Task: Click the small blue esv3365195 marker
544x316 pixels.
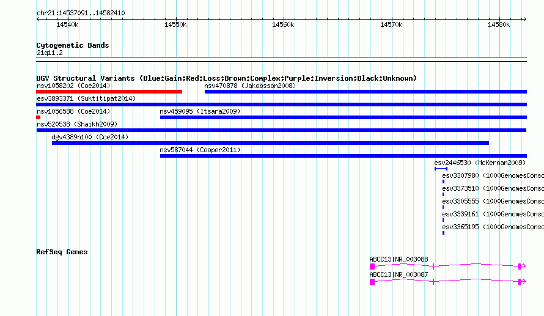Action: coord(443,233)
